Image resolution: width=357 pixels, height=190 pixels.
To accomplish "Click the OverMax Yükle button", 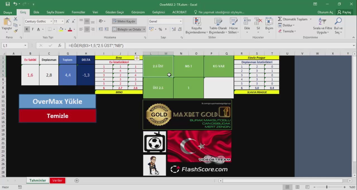I will tap(57, 101).
